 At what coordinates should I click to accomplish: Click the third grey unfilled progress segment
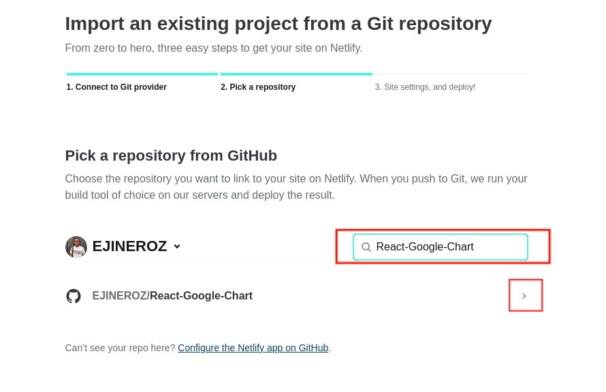451,73
